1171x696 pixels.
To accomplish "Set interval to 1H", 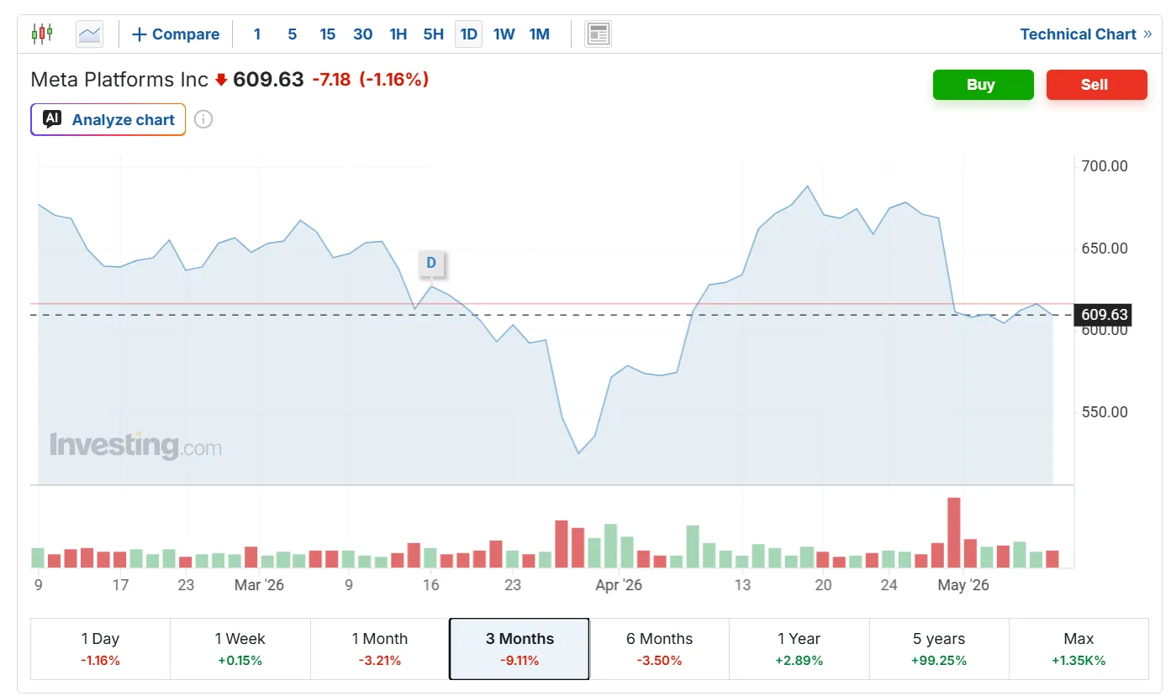I will (398, 34).
